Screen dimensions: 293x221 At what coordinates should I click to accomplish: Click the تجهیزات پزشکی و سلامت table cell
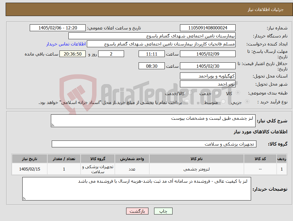pyautogui.click(x=98, y=169)
